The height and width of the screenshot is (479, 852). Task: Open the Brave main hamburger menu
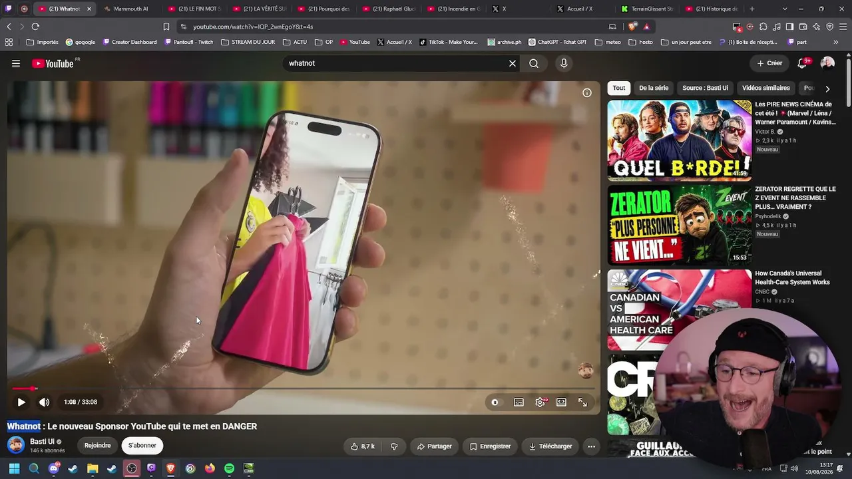[x=844, y=27]
